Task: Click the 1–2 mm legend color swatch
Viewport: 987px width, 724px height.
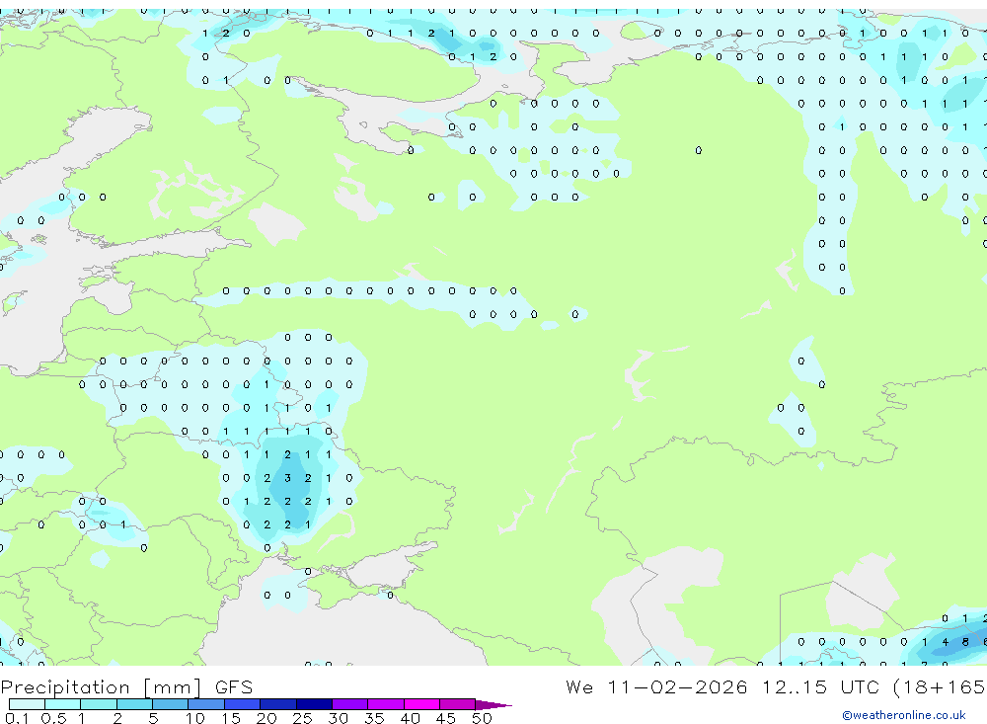Action: [x=99, y=704]
